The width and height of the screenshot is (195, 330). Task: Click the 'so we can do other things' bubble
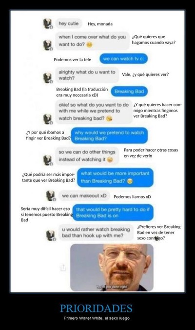coord(87,156)
